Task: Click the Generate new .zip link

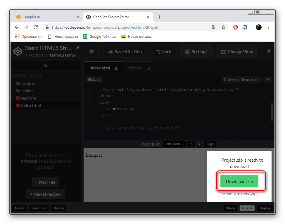Action: pyautogui.click(x=239, y=193)
